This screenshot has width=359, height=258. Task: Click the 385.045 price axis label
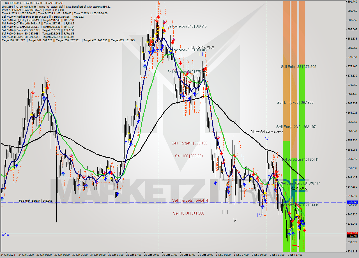(352, 29)
